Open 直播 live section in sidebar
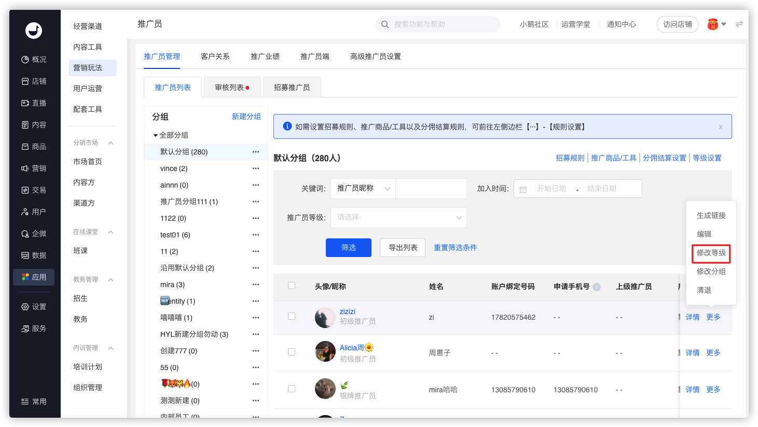Viewport: 758px width, 427px height. [34, 103]
